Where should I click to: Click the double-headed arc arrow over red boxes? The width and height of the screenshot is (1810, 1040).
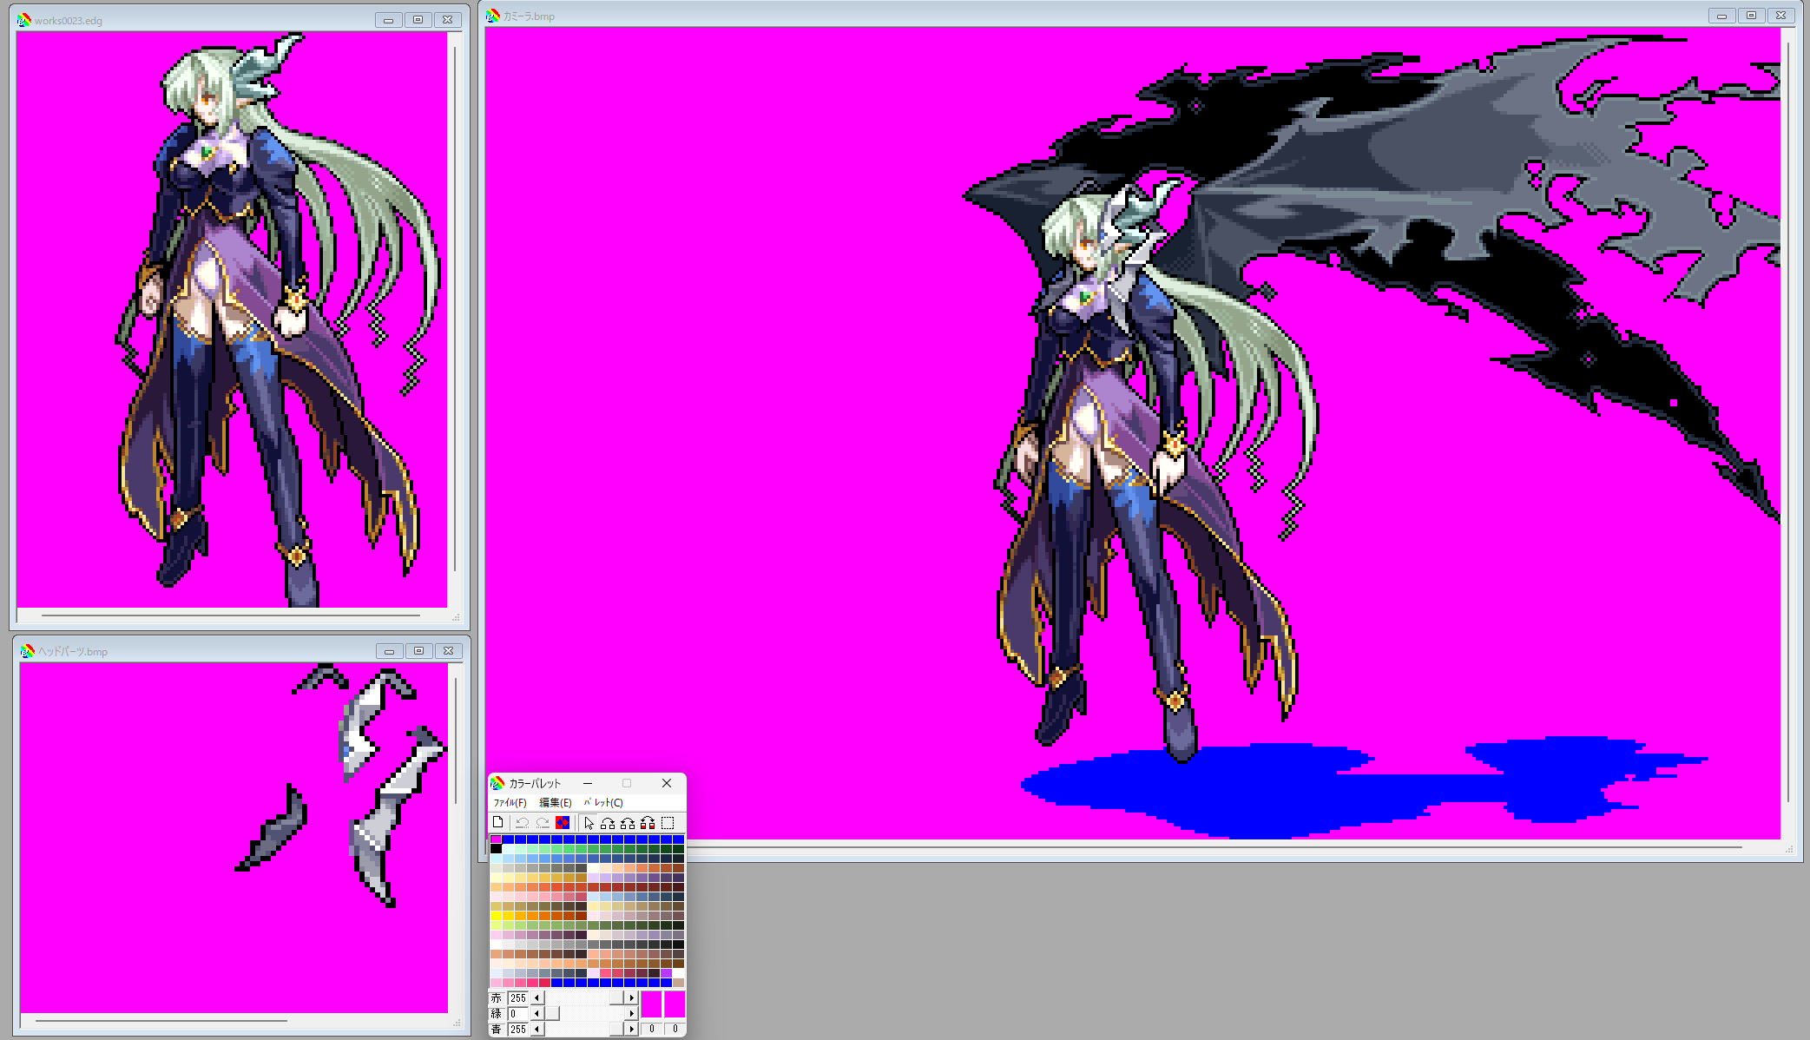click(x=648, y=822)
